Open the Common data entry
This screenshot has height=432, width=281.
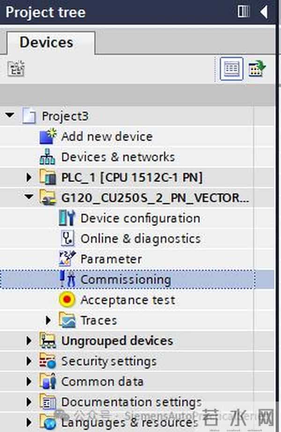tap(102, 382)
